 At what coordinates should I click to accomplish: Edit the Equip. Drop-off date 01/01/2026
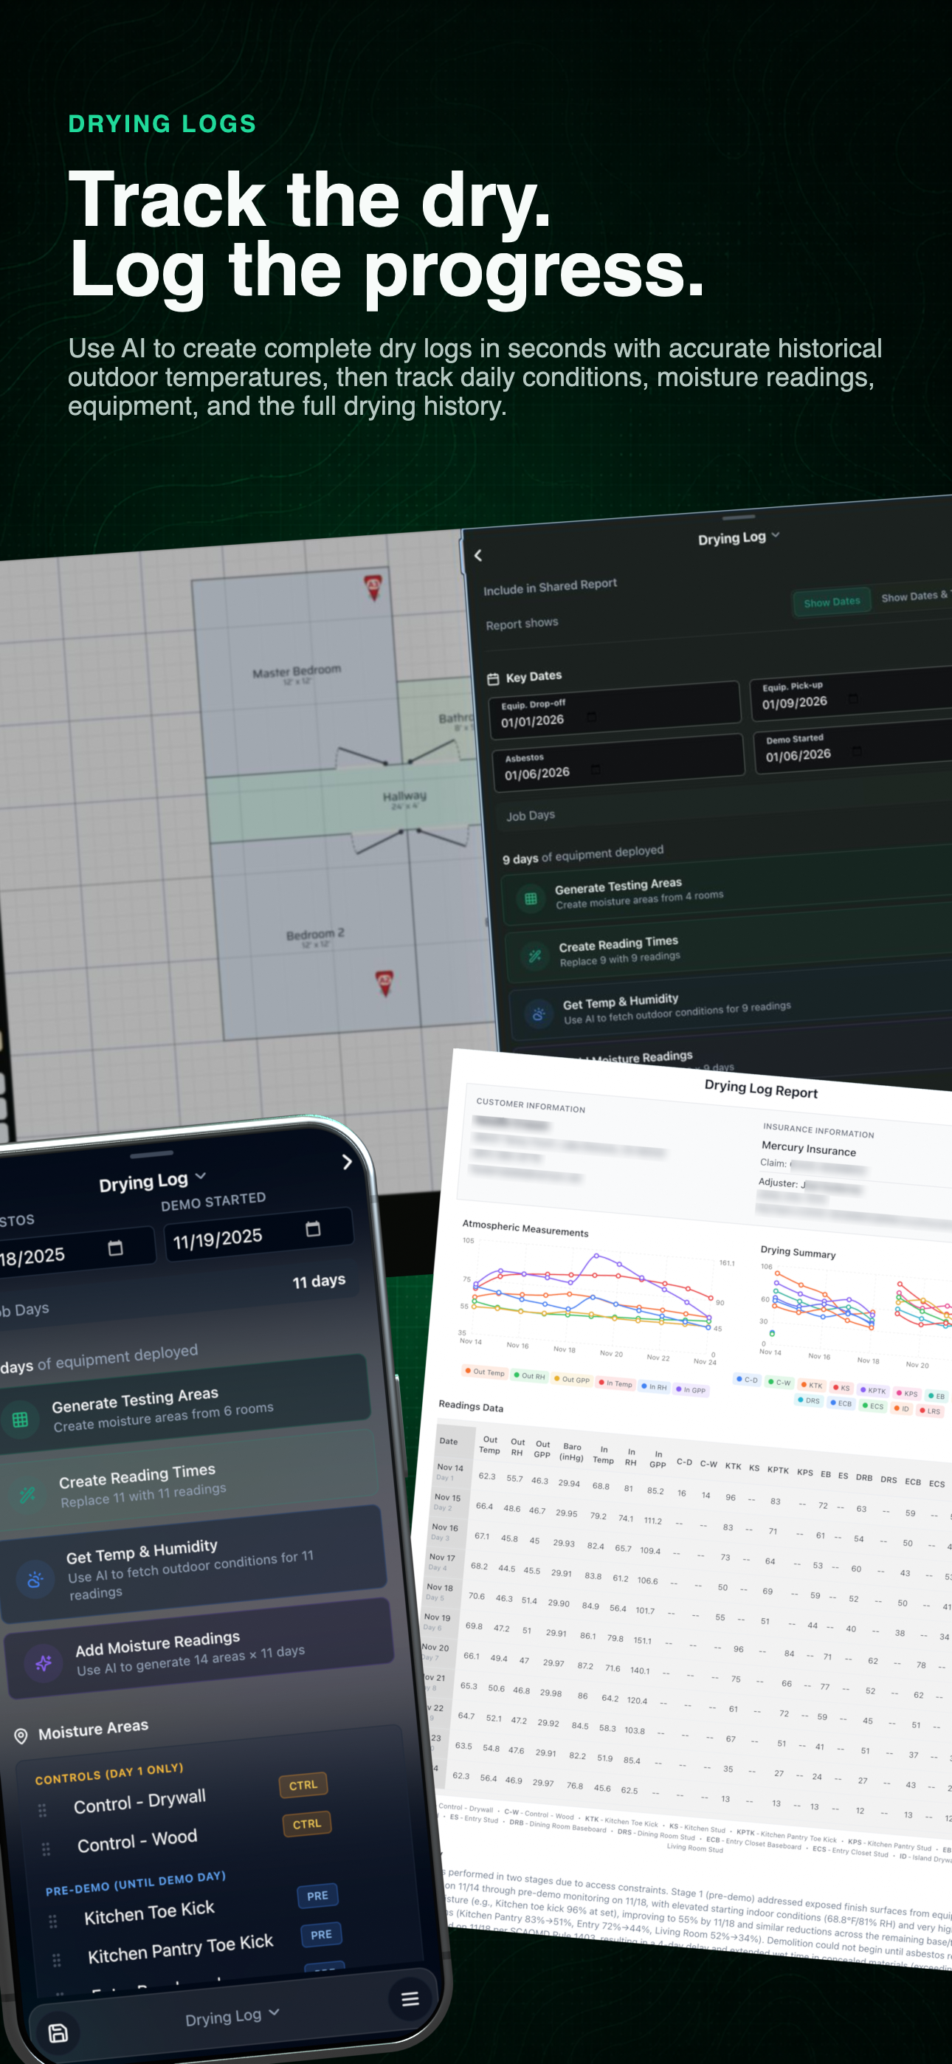point(614,710)
